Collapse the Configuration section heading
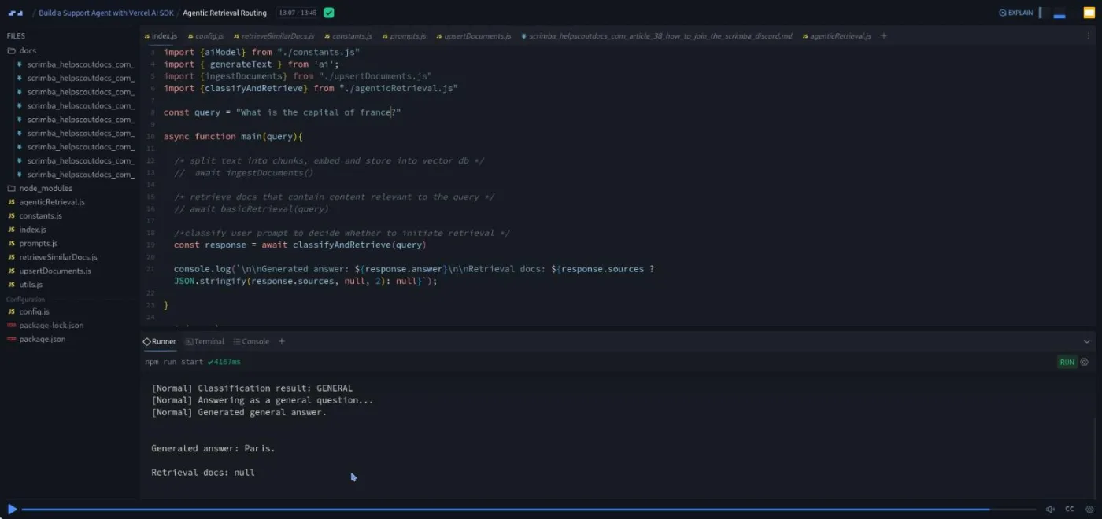This screenshot has height=519, width=1102. 26,300
